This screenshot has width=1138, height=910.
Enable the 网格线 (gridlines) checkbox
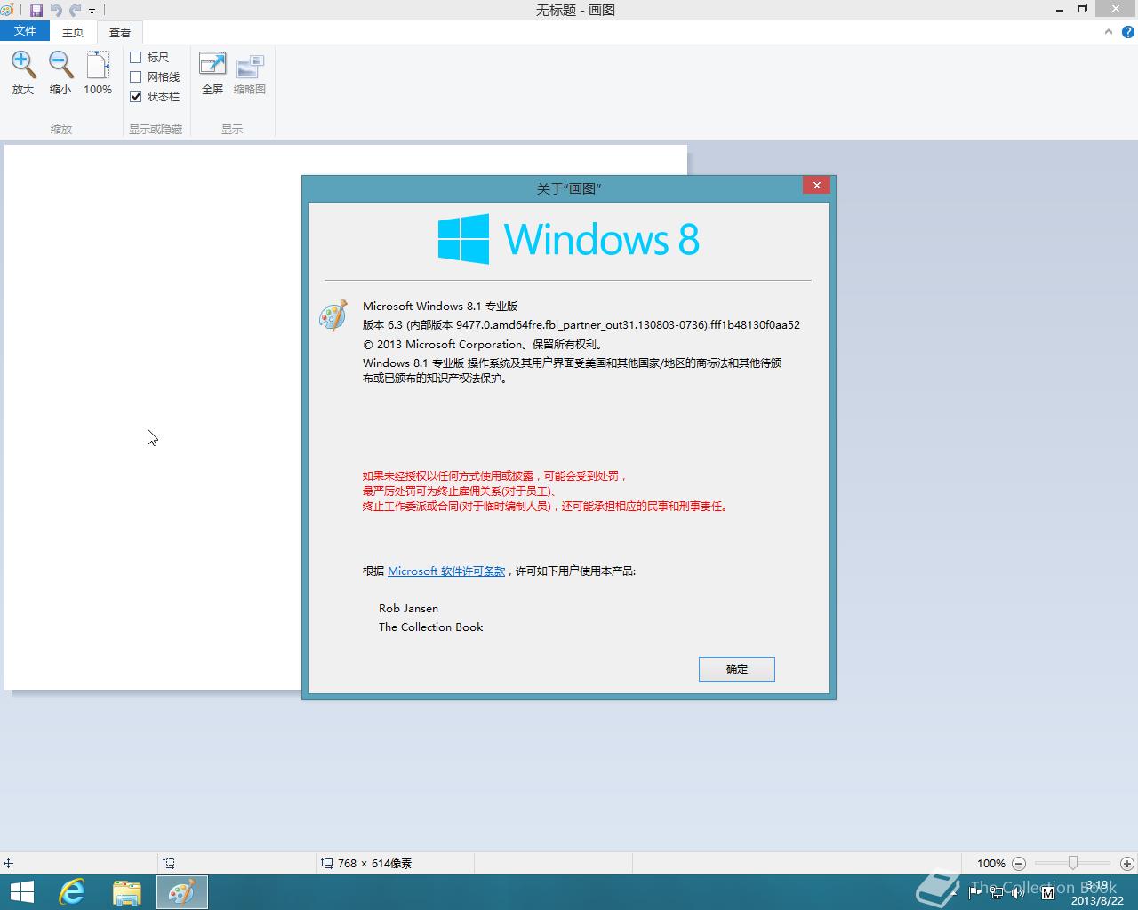tap(136, 76)
